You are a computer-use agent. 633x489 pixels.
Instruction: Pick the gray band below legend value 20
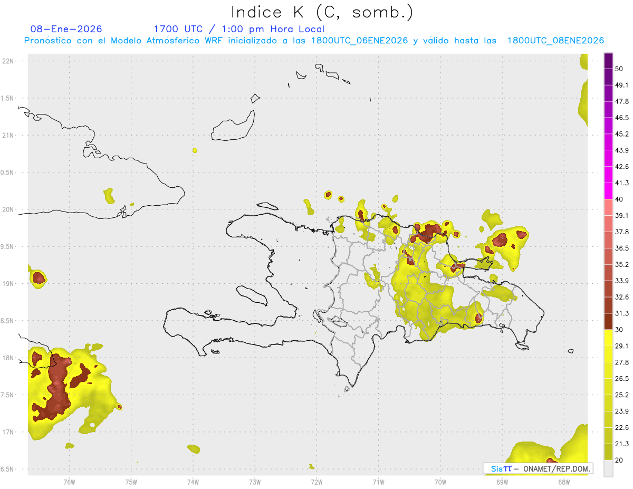pyautogui.click(x=609, y=468)
